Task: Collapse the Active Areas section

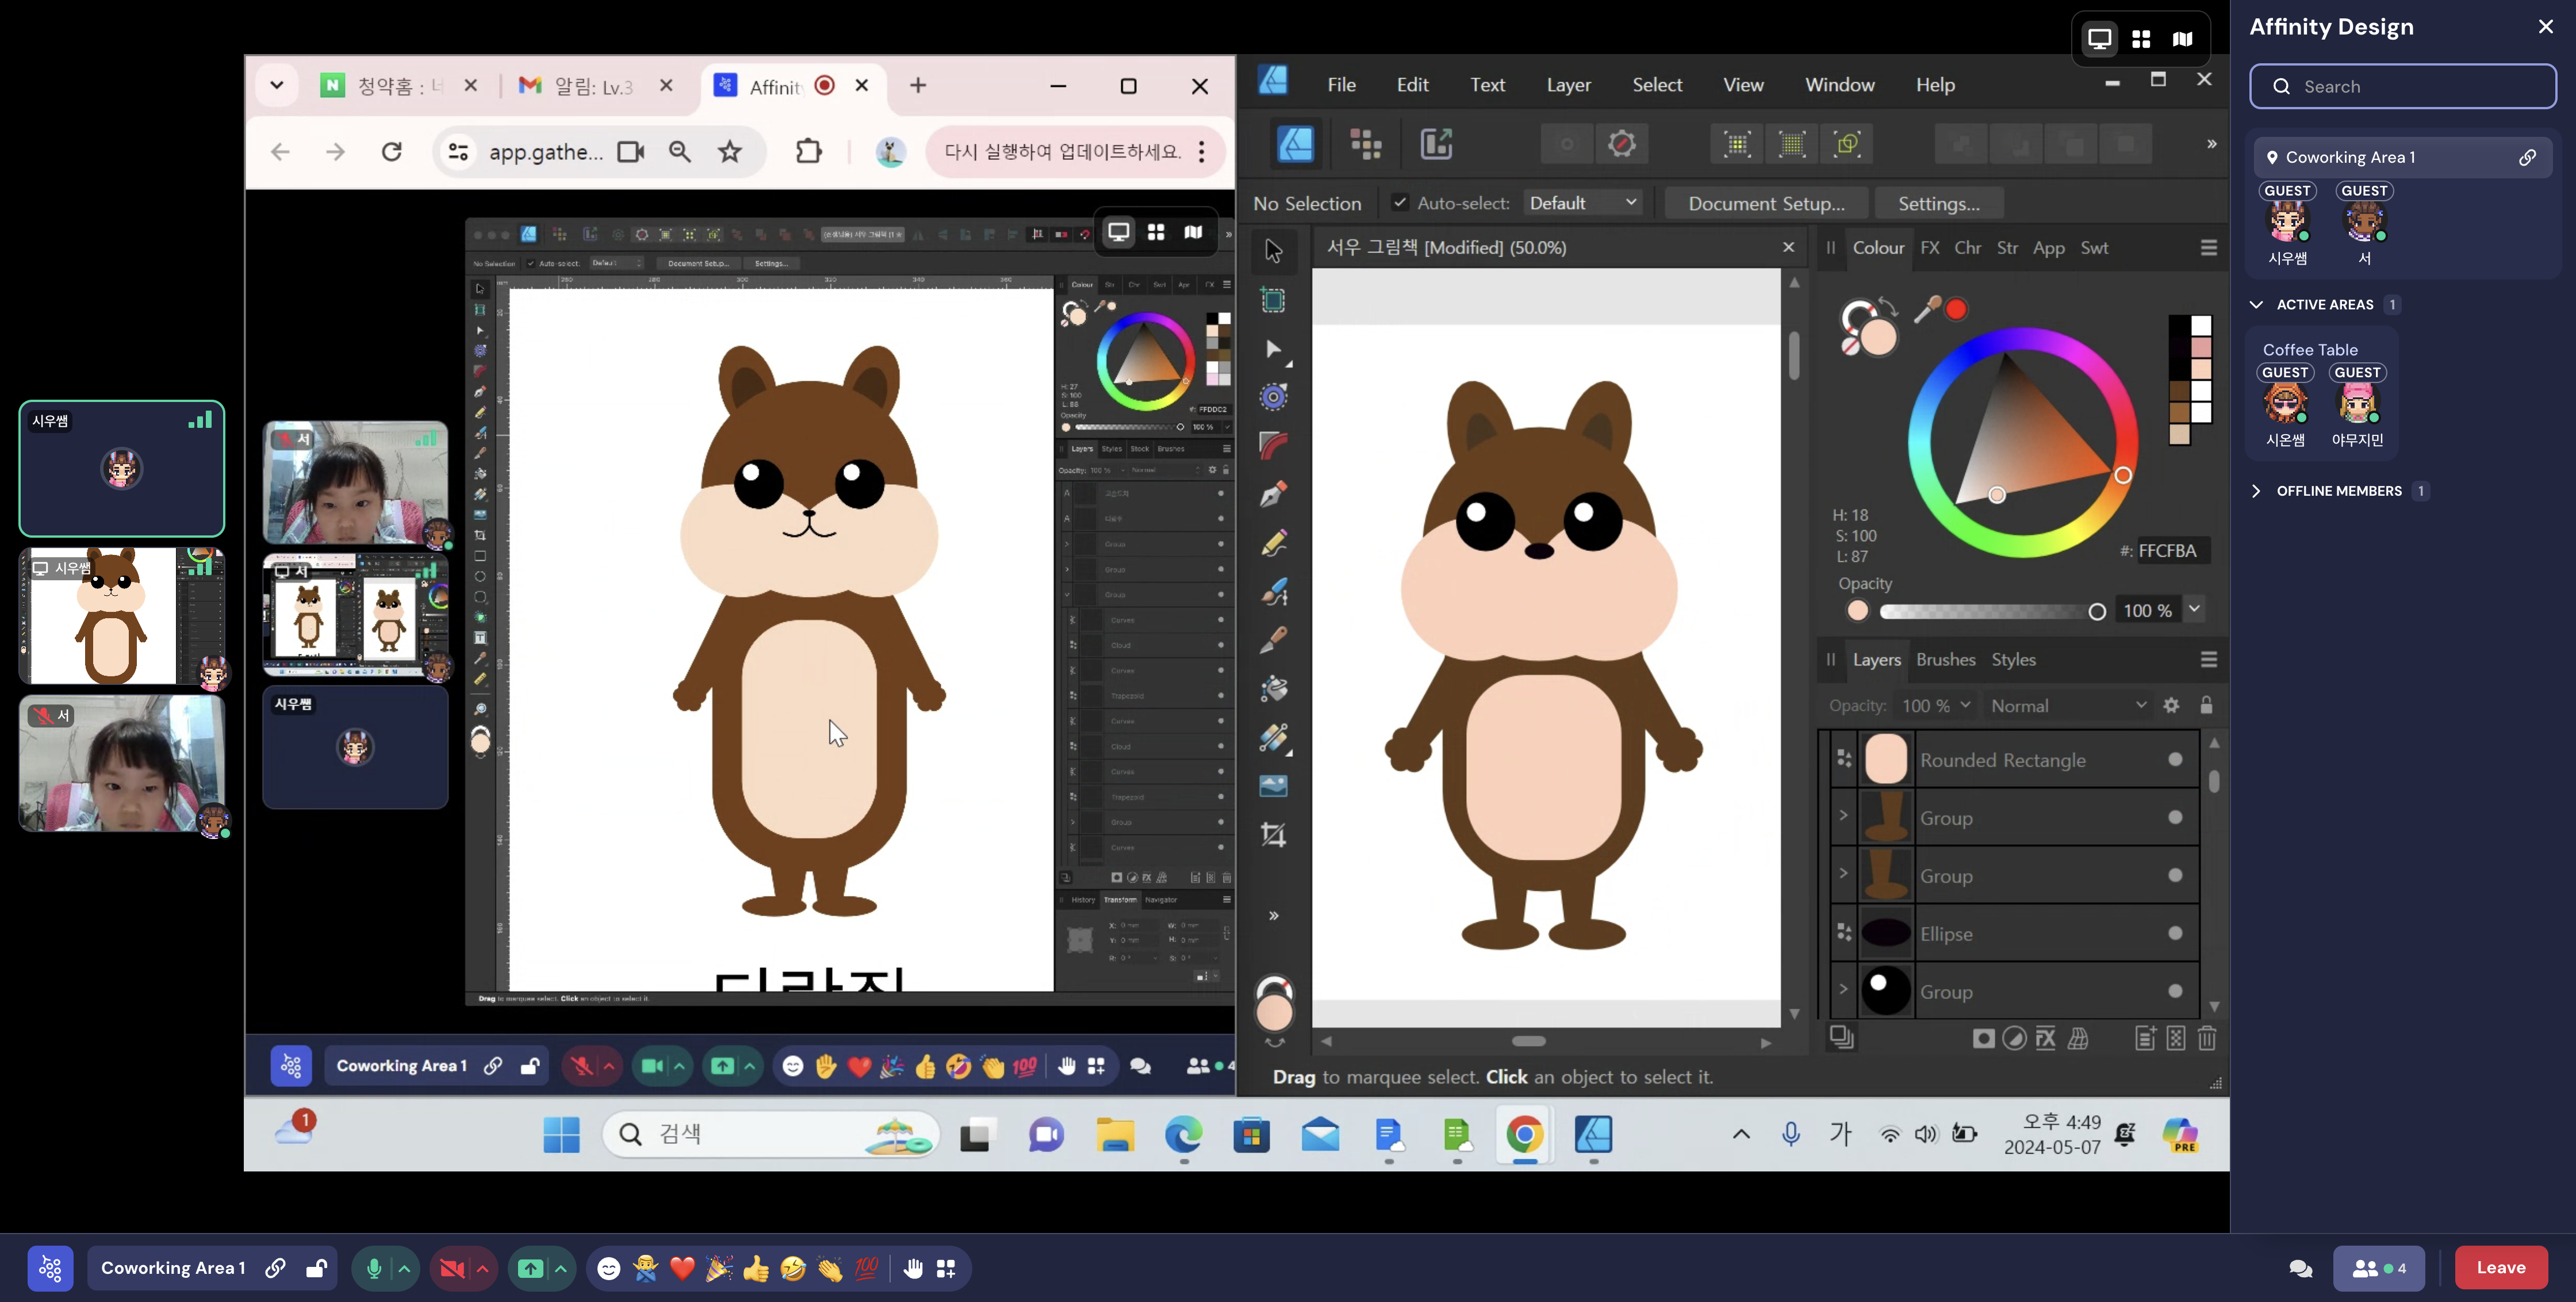Action: click(2257, 305)
